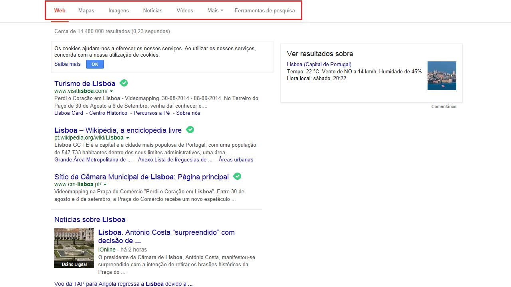Select the Web tab
The image size is (511, 287).
[x=60, y=11]
